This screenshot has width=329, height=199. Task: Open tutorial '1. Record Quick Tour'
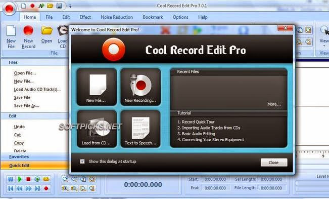click(x=196, y=122)
